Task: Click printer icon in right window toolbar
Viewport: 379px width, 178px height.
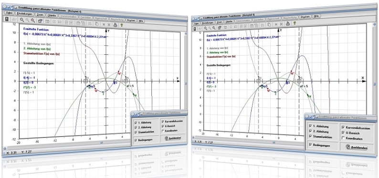Action: (288, 24)
